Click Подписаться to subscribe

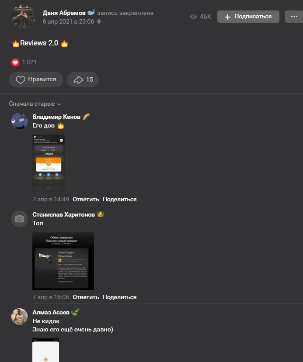click(248, 17)
